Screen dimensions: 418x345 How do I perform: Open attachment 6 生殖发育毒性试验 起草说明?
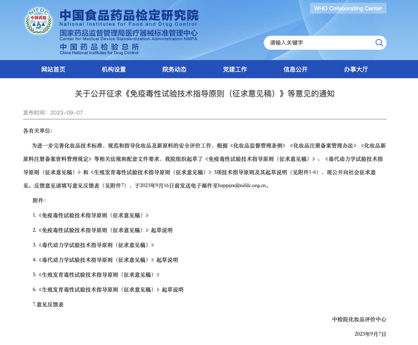coord(108,290)
